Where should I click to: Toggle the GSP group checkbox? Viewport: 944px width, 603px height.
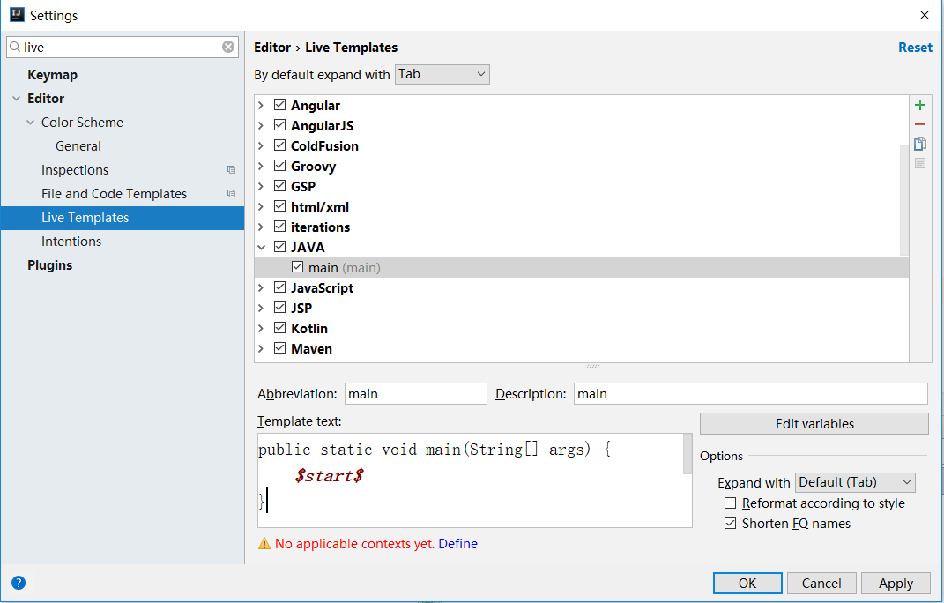point(279,186)
